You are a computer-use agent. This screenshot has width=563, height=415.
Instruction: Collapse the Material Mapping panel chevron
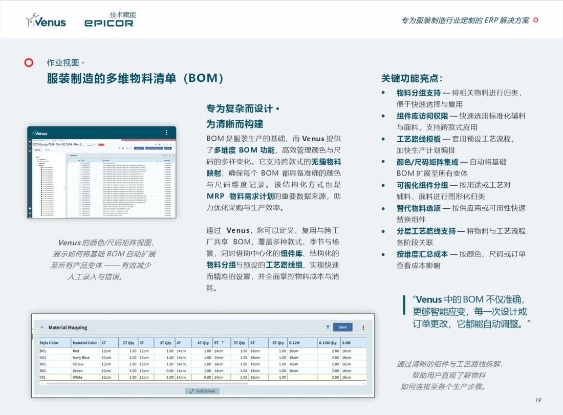tap(42, 327)
